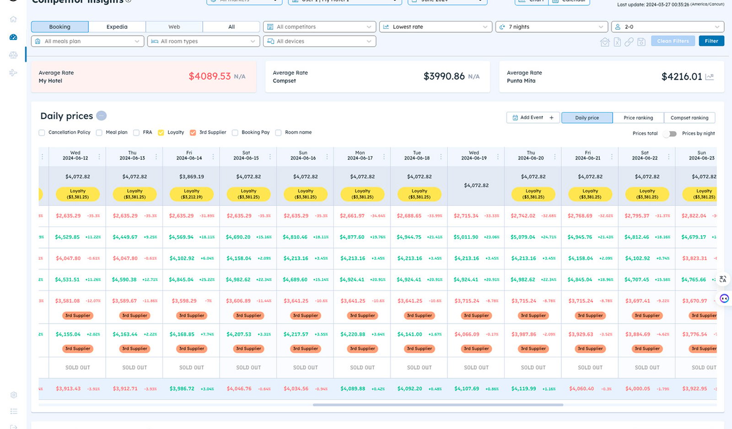The height and width of the screenshot is (429, 732).
Task: Click the Clean Filters button
Action: pyautogui.click(x=673, y=41)
